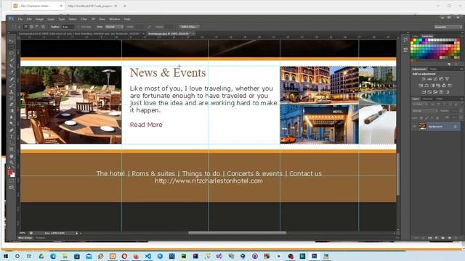Viewport: 465px width, 261px height.
Task: Open the tool preset picker arrow
Action: click(x=19, y=27)
